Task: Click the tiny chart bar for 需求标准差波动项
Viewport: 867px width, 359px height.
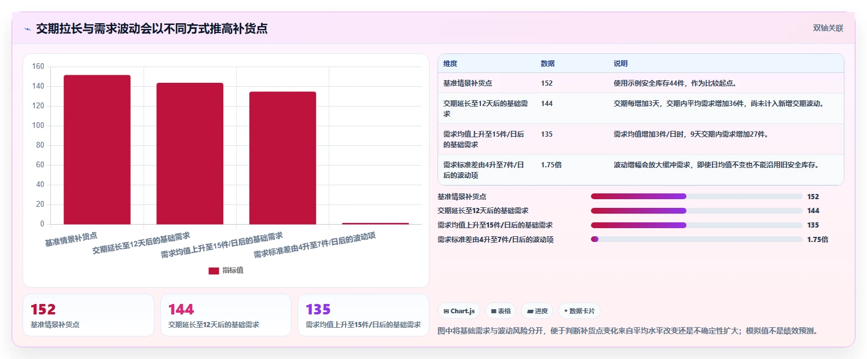Action: tap(376, 224)
